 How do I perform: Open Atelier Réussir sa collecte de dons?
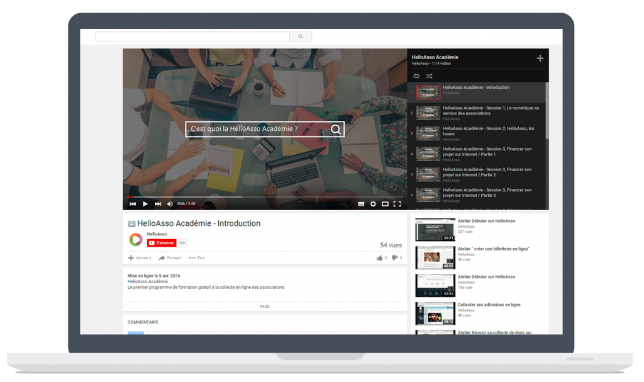pos(495,332)
